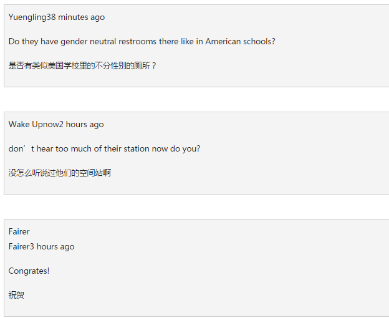Click the Fairer name heading in third comment
This screenshot has height=318, width=389.
pos(19,232)
